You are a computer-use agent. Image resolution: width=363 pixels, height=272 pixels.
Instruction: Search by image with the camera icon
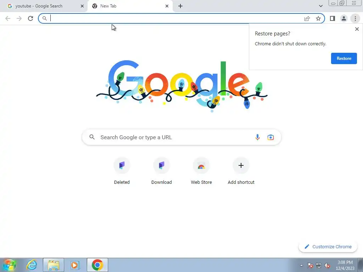click(270, 137)
